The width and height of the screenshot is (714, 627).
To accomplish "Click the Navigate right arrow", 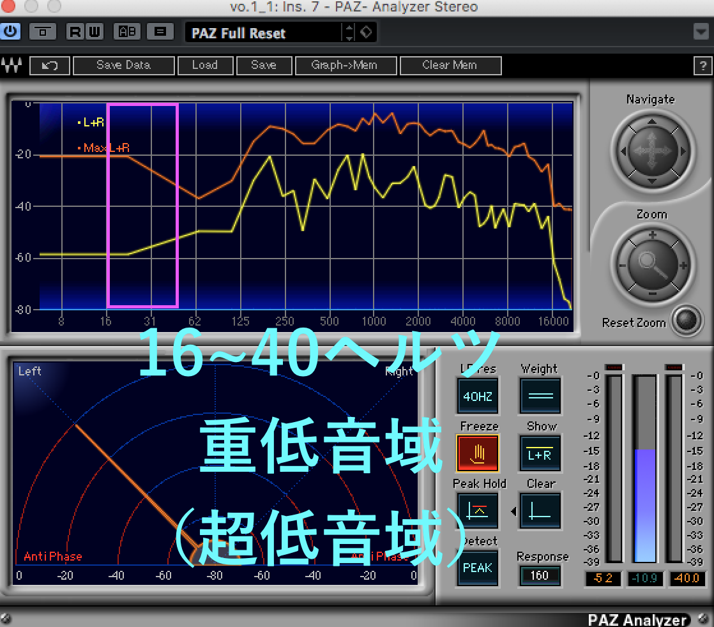I will [682, 151].
